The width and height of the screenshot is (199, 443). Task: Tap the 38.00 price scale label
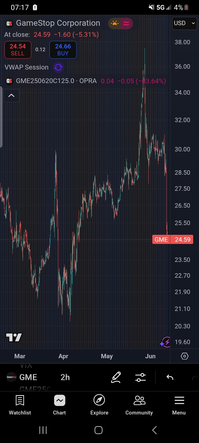[x=182, y=42]
